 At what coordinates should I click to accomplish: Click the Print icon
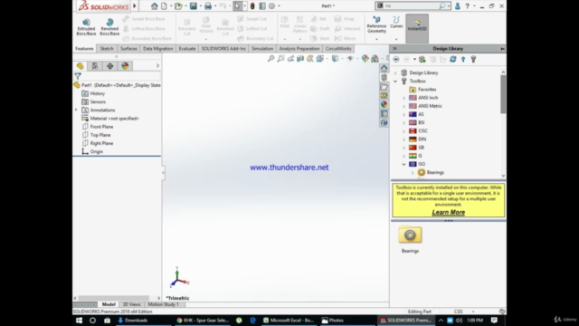point(208,6)
